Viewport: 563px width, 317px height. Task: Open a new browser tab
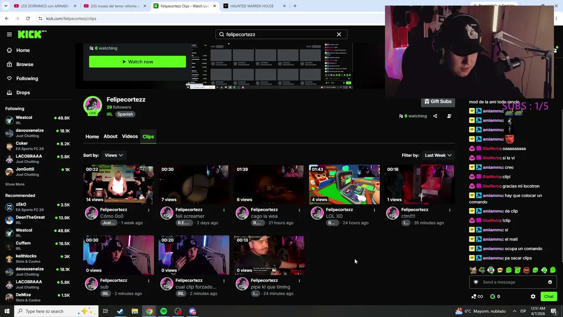pyautogui.click(x=295, y=6)
